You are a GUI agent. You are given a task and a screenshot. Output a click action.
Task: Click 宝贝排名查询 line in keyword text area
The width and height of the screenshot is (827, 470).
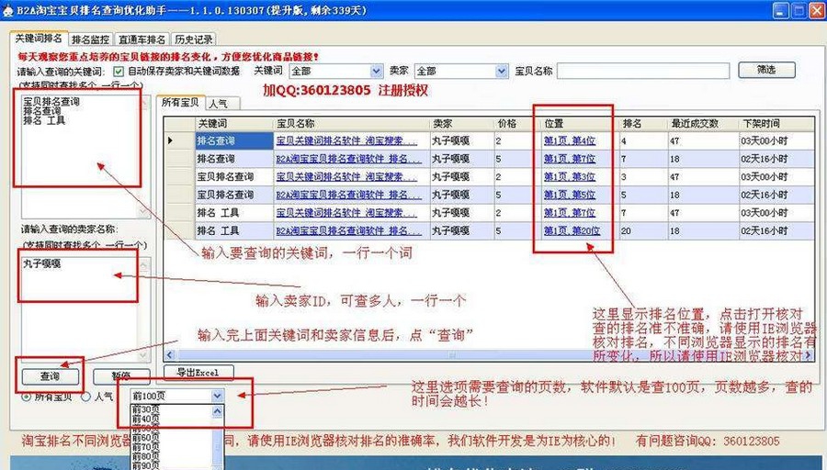tap(51, 102)
